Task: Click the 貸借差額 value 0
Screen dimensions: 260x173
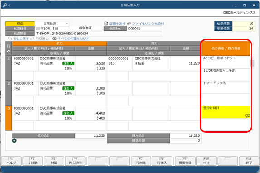Action: 186,140
